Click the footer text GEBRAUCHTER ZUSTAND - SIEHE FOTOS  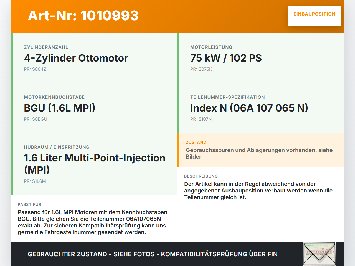coord(91,254)
